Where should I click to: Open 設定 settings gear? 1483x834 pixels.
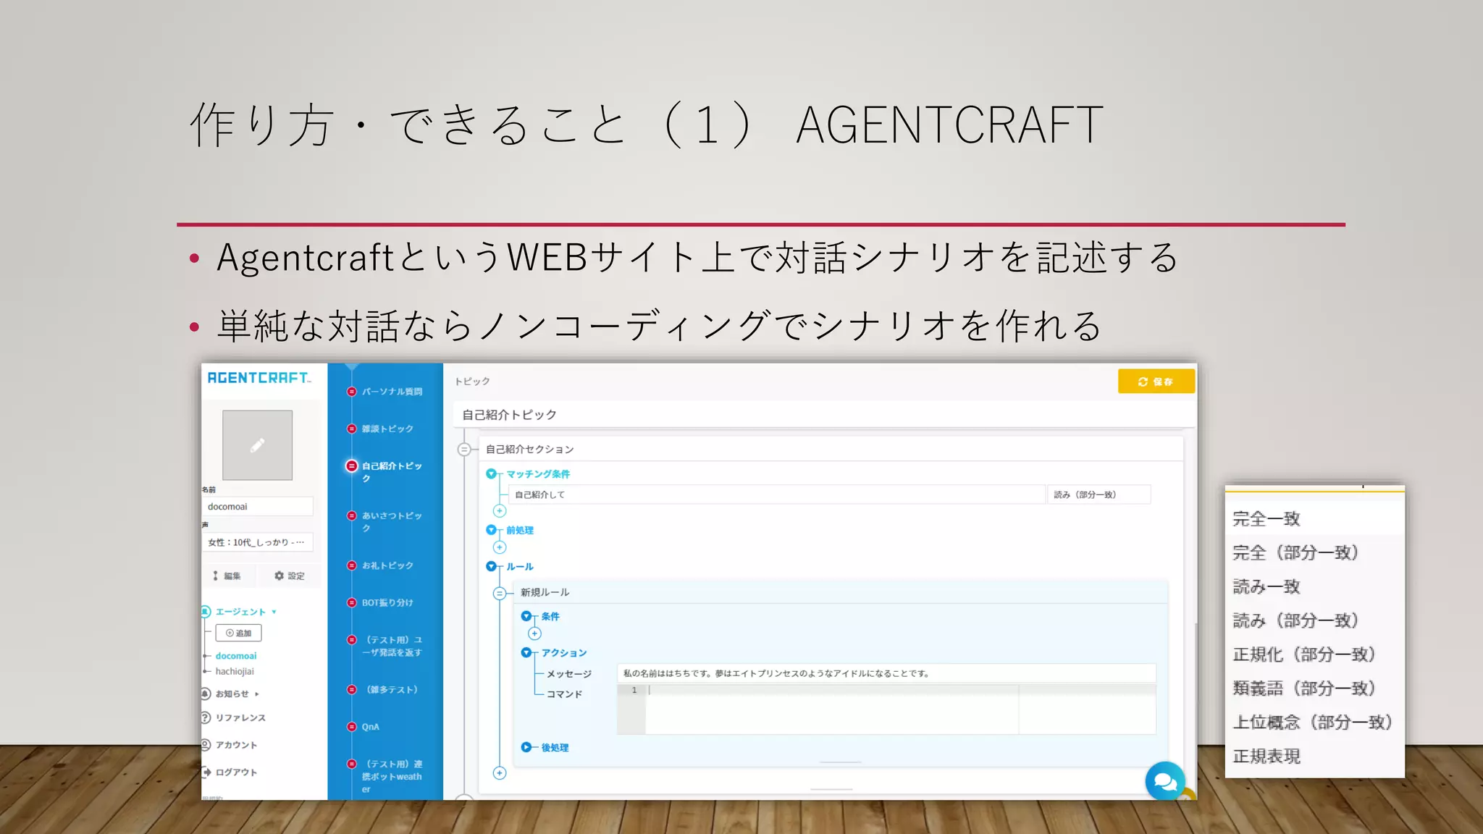point(289,576)
